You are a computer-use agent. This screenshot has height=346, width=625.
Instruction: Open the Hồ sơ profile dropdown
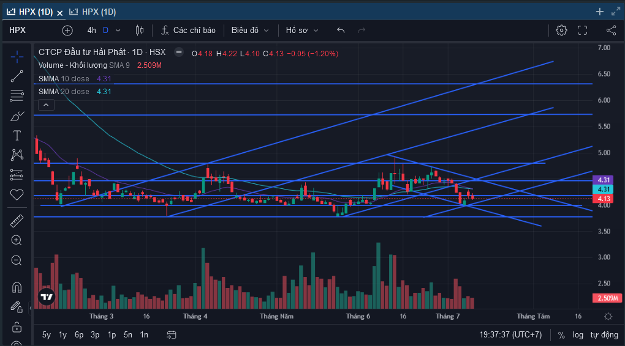[x=301, y=30]
